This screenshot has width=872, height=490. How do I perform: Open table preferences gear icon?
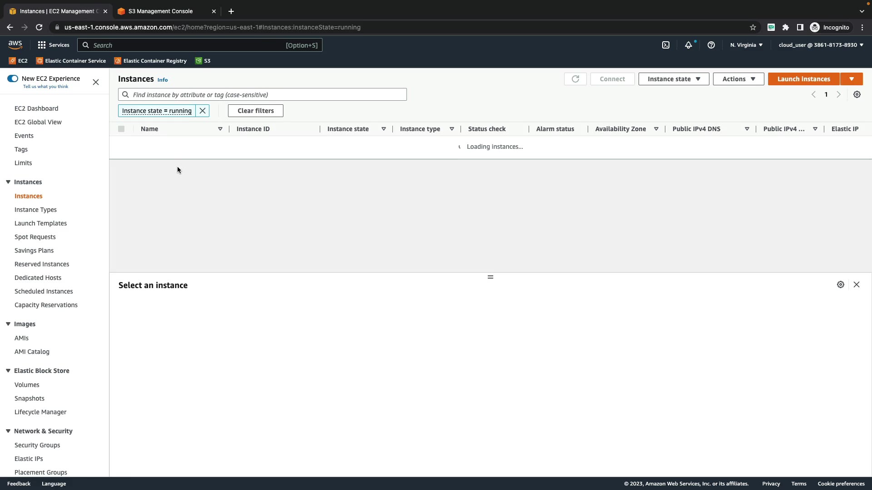tap(857, 94)
